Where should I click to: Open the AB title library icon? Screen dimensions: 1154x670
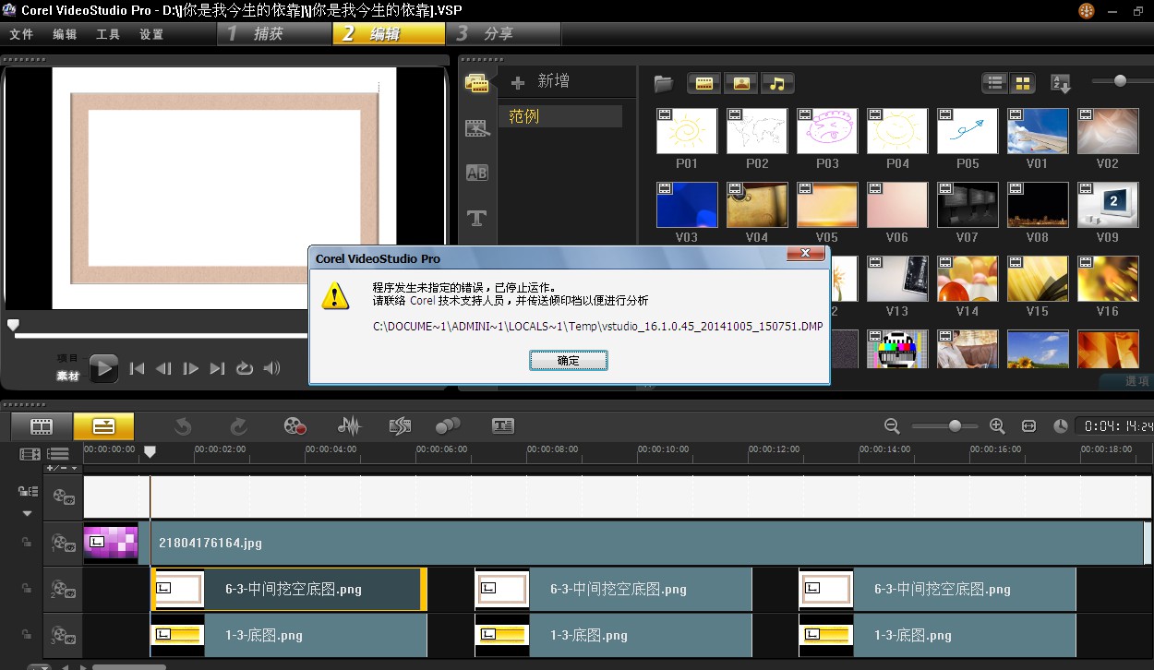click(476, 173)
